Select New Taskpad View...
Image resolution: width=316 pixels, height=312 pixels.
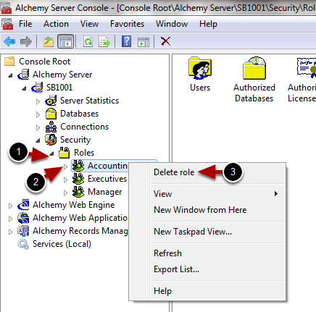[217, 232]
